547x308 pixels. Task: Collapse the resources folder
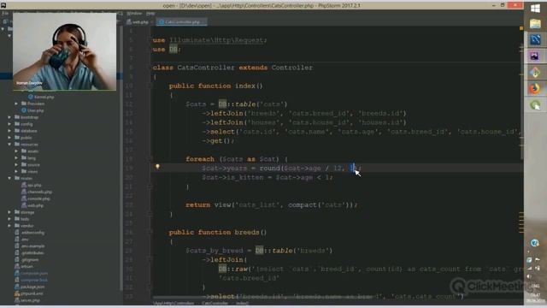(x=9, y=145)
